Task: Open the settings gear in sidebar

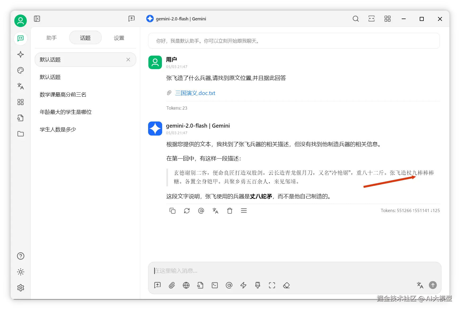Action: point(20,288)
